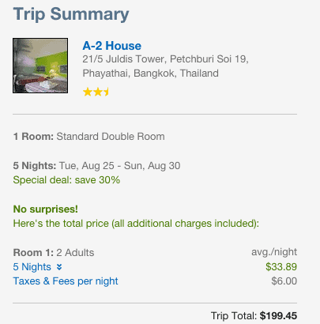Click the Tue, Aug 25 - Sun, Aug 30 dates
This screenshot has height=324, width=320.
120,166
